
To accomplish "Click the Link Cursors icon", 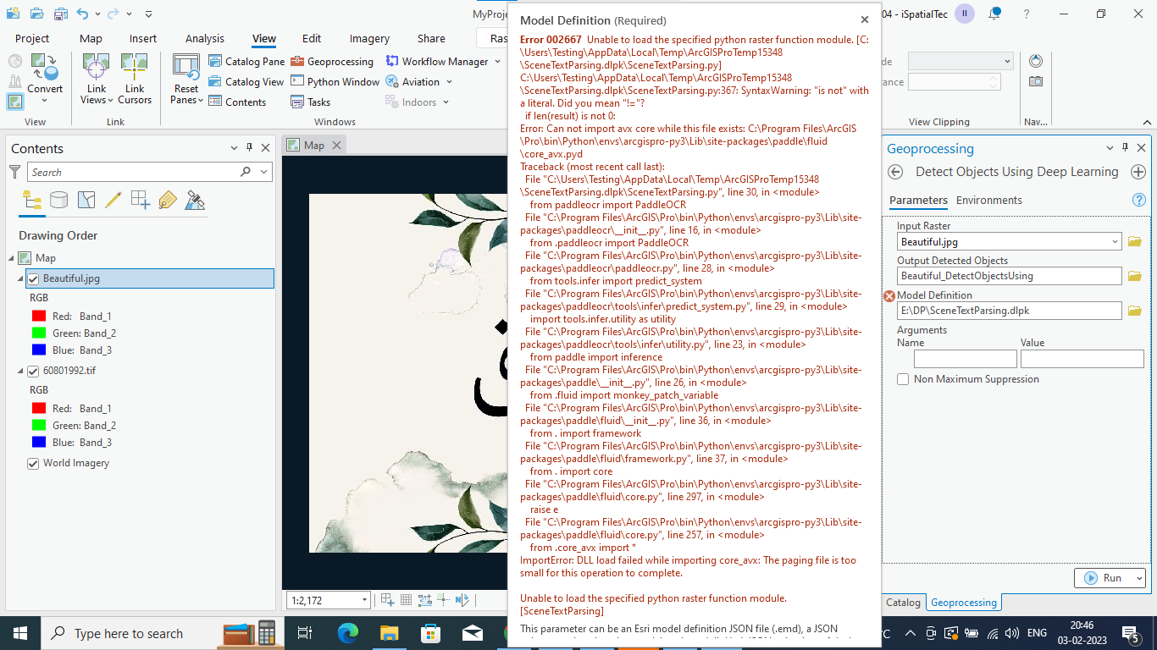I will point(135,66).
